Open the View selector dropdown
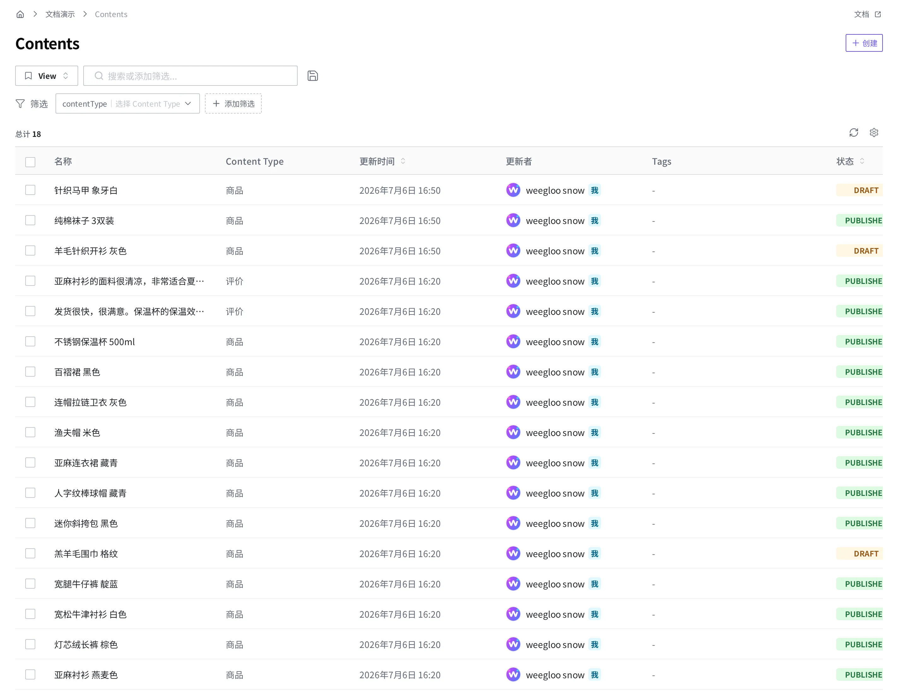898x694 pixels. tap(46, 76)
